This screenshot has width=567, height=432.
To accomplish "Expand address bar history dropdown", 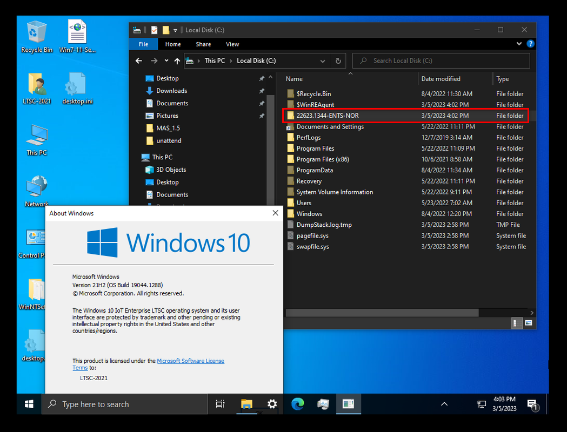I will [x=323, y=61].
